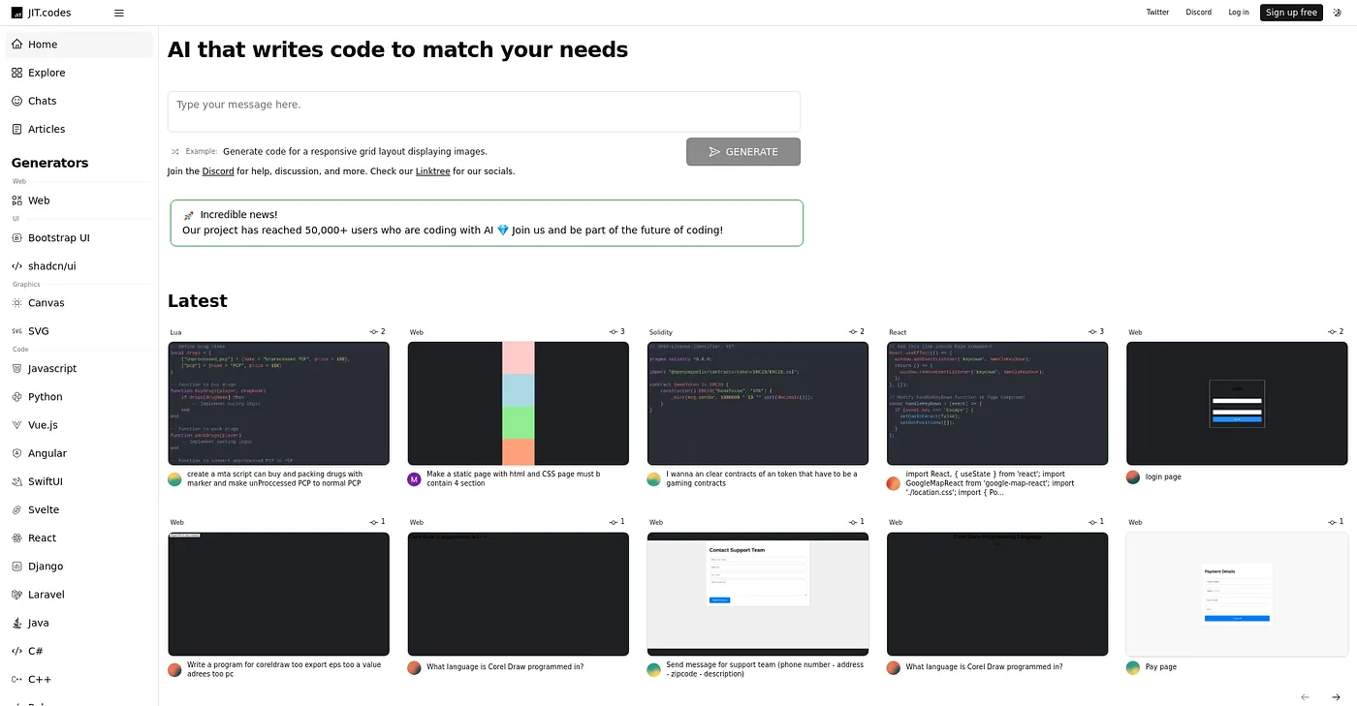Select the Java generator icon

tap(17, 623)
